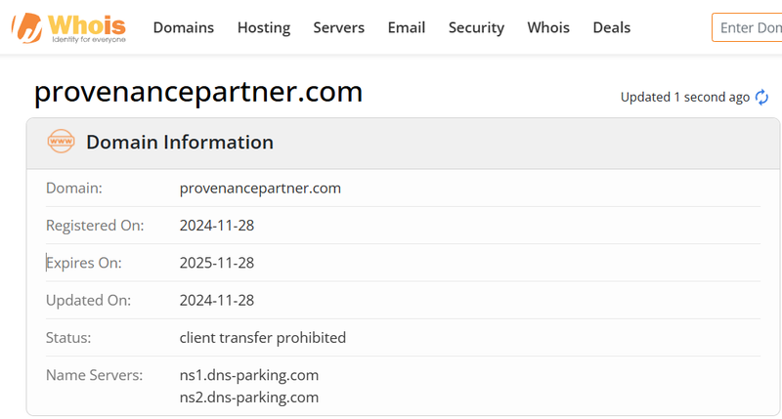Open the Deals menu
This screenshot has width=782, height=419.
(x=612, y=27)
